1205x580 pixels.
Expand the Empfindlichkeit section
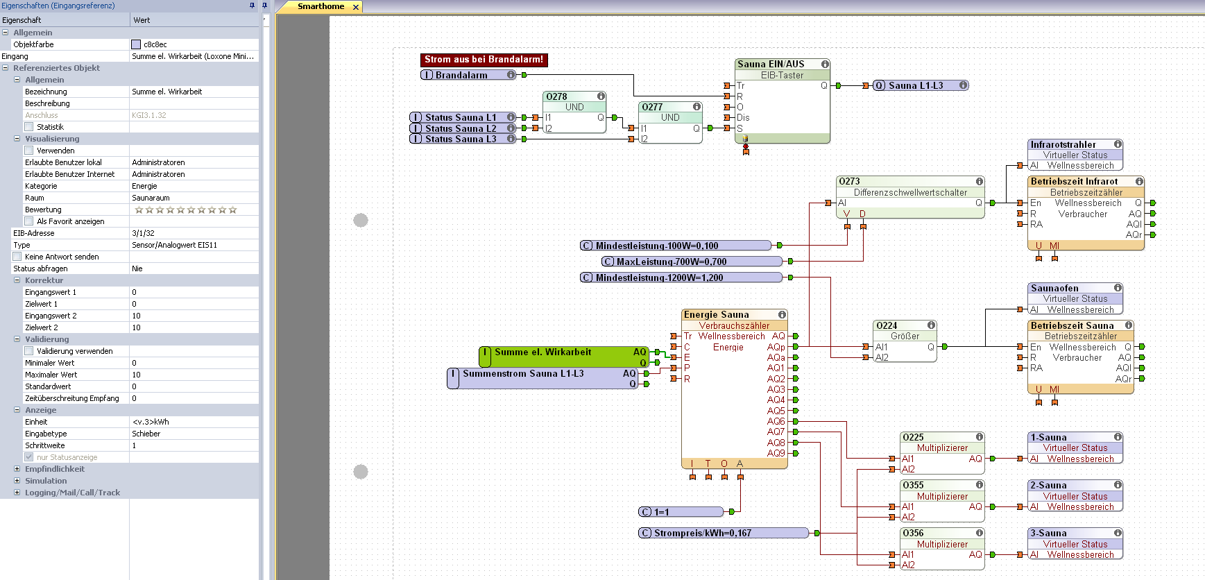pos(17,469)
